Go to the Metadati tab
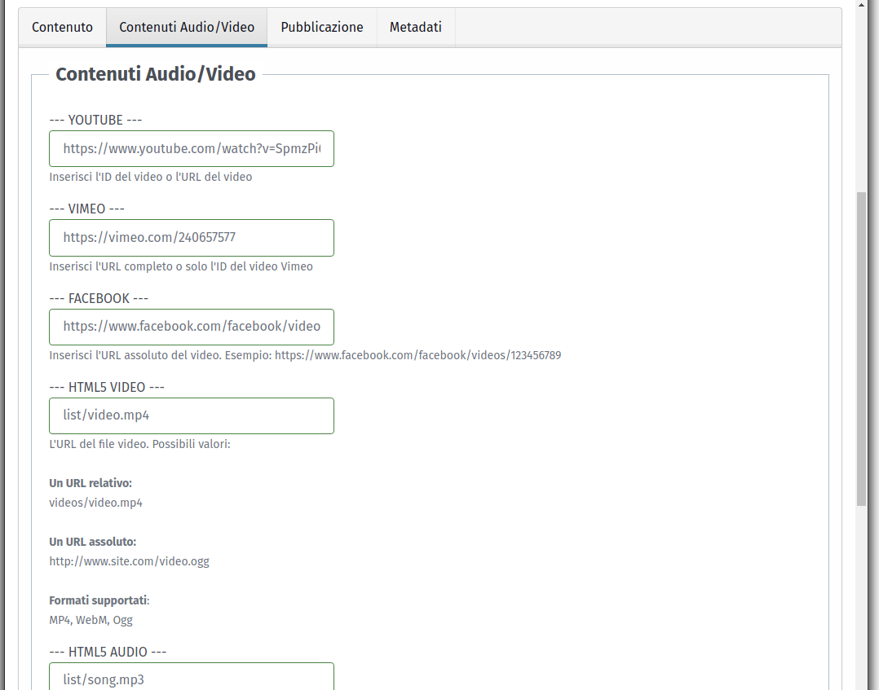This screenshot has height=690, width=879. pos(415,27)
